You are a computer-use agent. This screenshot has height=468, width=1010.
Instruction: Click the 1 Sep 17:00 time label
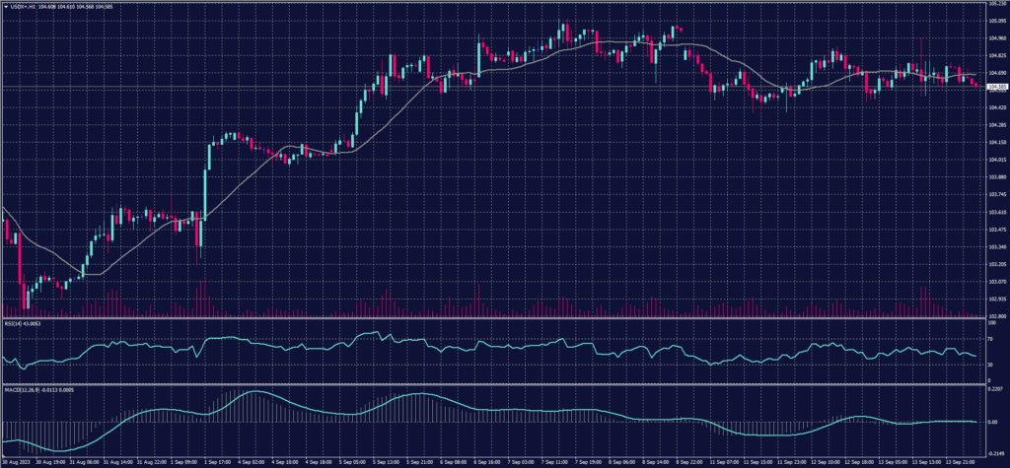[x=220, y=460]
